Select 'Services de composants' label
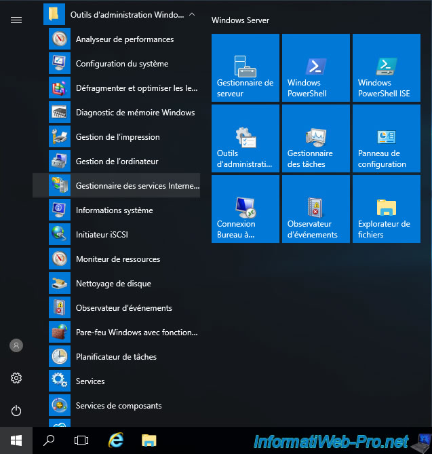Viewport: 432px width, 454px height. click(119, 406)
